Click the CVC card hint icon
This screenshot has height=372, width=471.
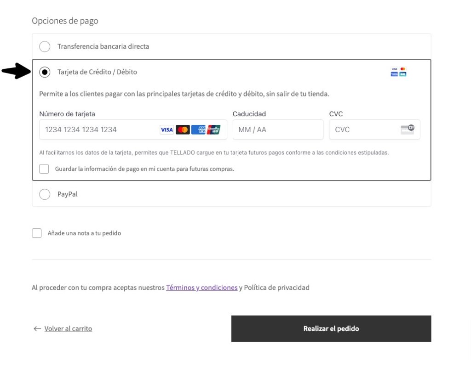click(x=408, y=130)
